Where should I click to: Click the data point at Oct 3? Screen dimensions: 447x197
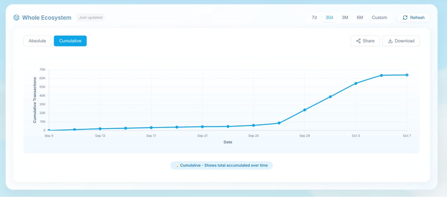point(356,83)
